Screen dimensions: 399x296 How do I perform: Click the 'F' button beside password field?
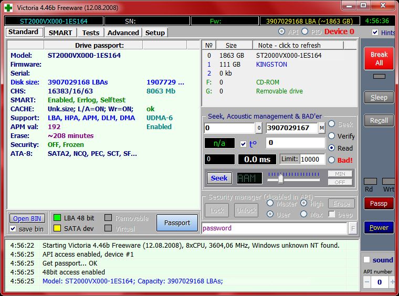click(x=353, y=228)
